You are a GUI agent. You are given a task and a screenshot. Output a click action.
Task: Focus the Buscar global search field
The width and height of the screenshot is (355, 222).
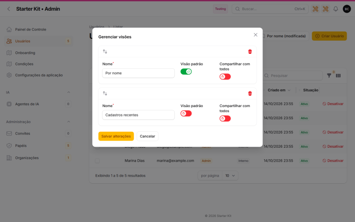(270, 9)
